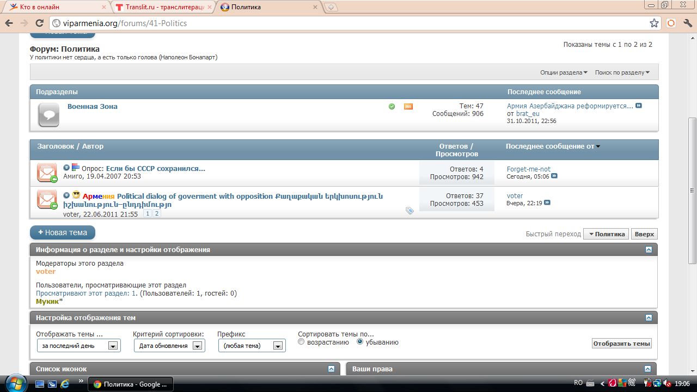The image size is (697, 392).
Task: Click bookmark star icon in address bar
Action: tap(654, 23)
